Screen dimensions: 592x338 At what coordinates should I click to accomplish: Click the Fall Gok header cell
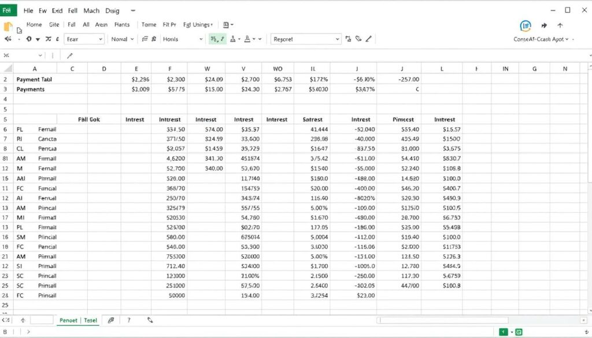[x=89, y=120]
